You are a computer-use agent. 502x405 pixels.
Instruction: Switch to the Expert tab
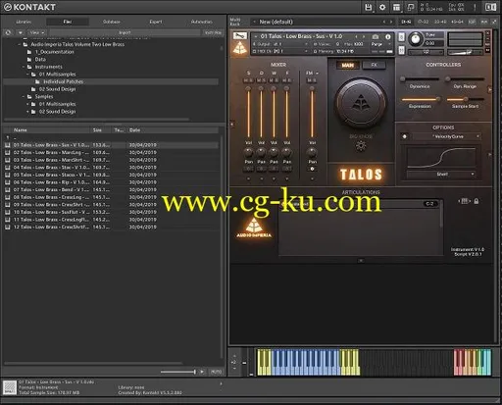156,22
